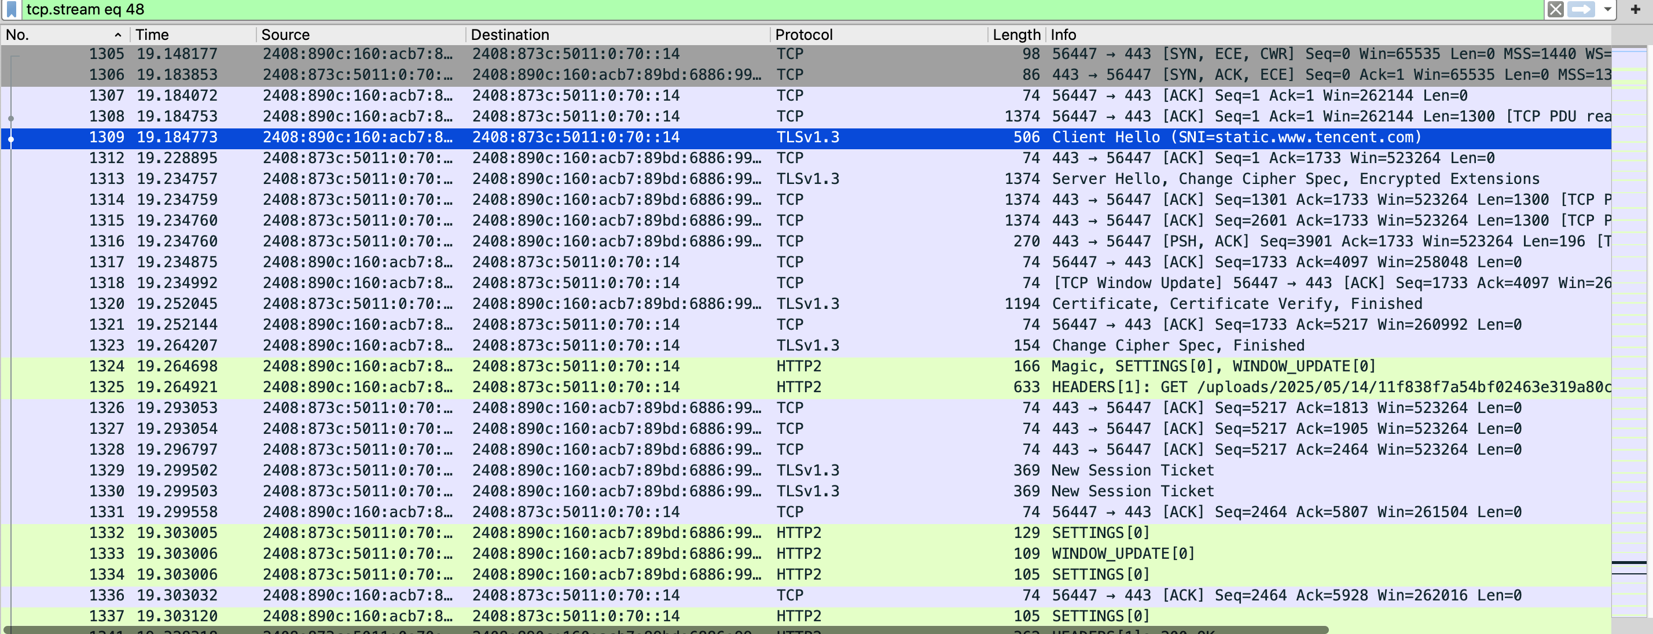
Task: Clear the display filter with X button
Action: (x=1555, y=10)
